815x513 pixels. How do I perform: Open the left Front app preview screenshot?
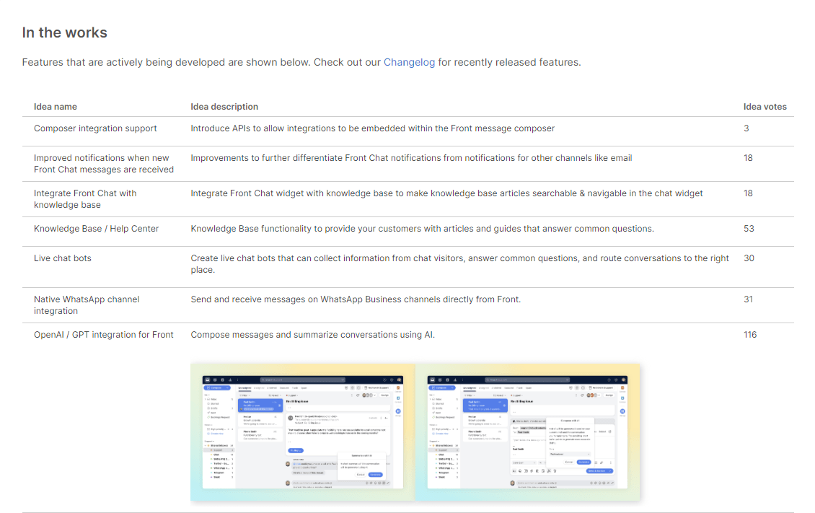click(x=302, y=432)
